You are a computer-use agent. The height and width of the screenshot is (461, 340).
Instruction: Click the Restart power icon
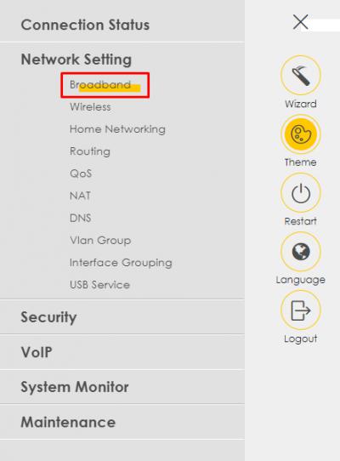tap(300, 192)
